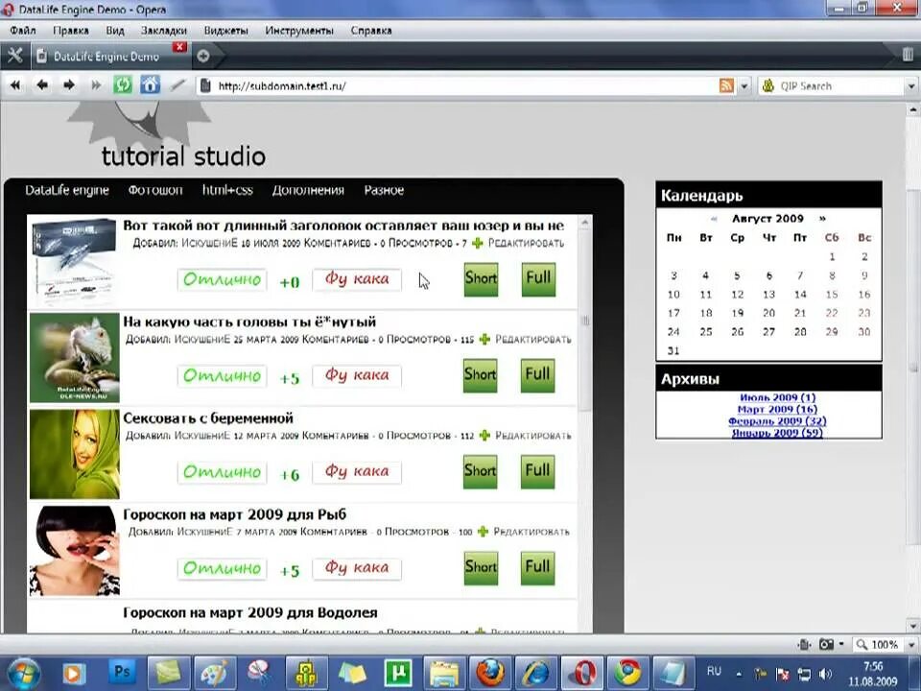Open archive link Июль 2009 (1)

coord(777,397)
